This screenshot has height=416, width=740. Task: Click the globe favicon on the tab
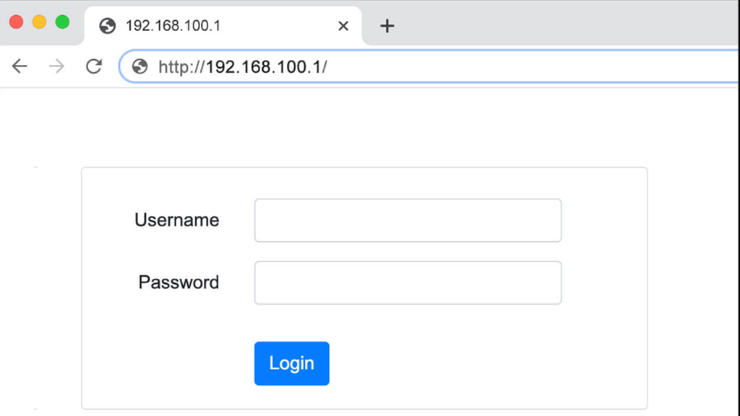click(x=108, y=26)
